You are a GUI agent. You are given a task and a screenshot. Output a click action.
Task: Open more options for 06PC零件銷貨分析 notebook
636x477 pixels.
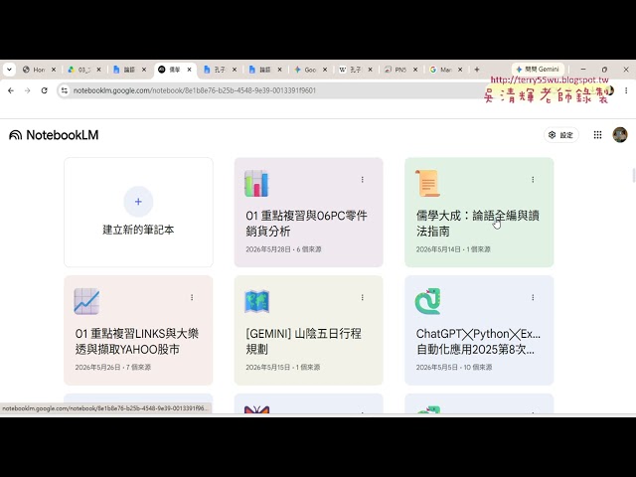pyautogui.click(x=362, y=179)
